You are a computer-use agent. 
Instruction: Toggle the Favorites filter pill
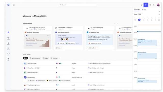pyautogui.click(x=54, y=58)
